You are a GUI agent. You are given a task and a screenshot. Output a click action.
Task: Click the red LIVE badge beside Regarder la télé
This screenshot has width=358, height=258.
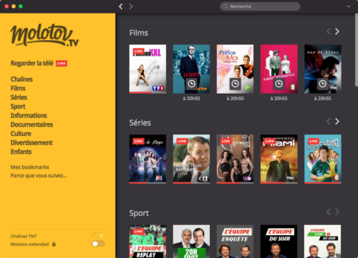pos(62,64)
